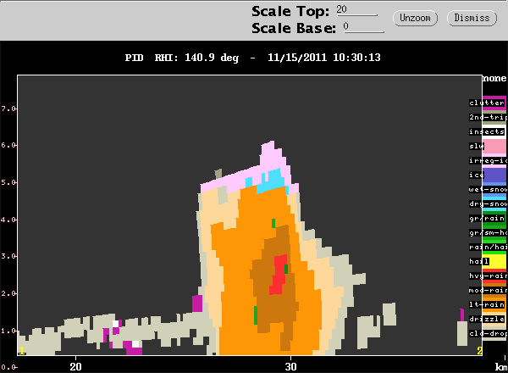This screenshot has height=373, width=508.
Task: Dismiss the RHI cross-section window
Action: pos(472,18)
